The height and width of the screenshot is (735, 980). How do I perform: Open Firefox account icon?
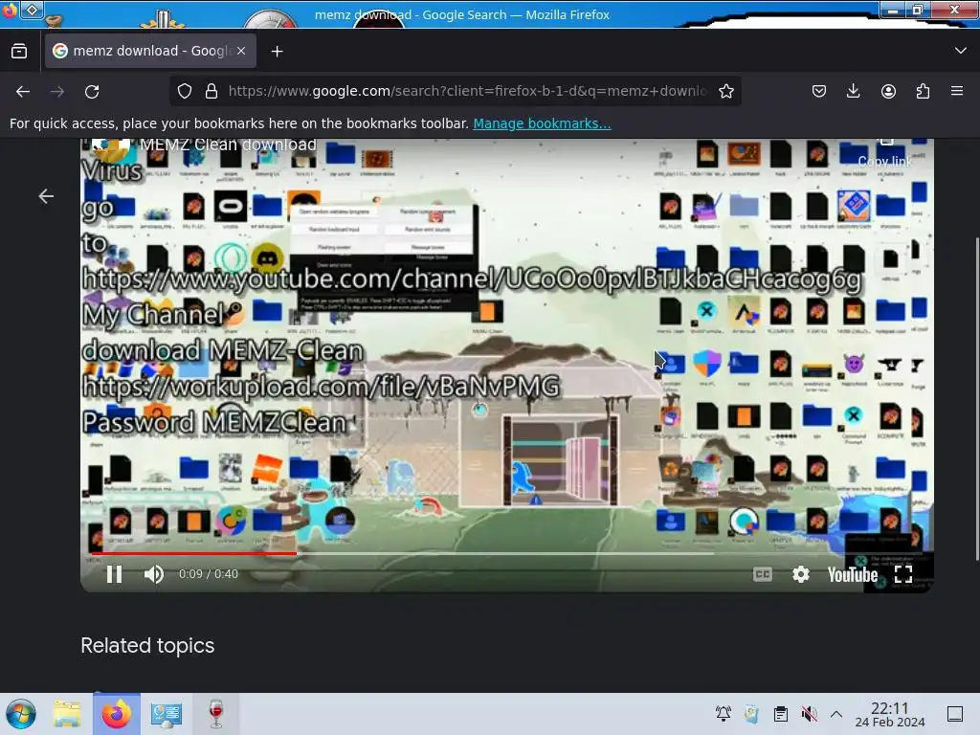click(888, 91)
